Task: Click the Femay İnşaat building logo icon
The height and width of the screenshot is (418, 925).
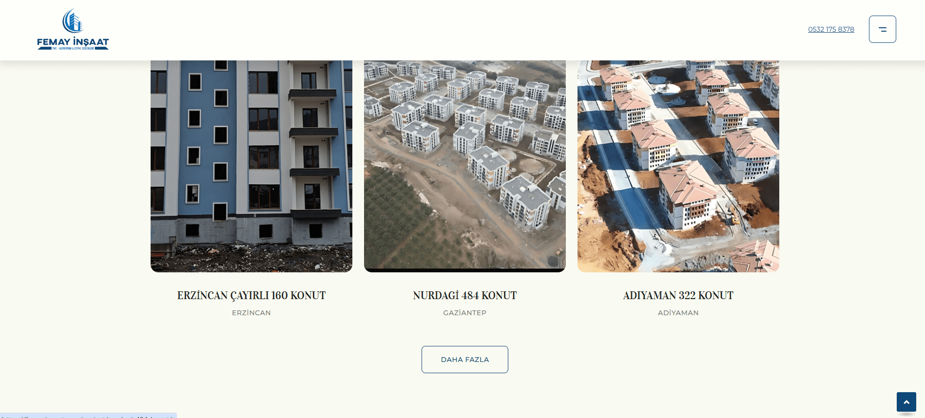Action: [x=73, y=21]
